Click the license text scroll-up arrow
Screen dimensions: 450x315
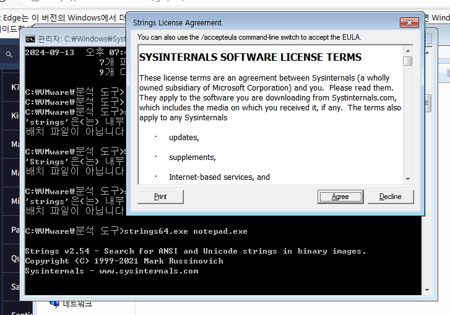coord(408,51)
